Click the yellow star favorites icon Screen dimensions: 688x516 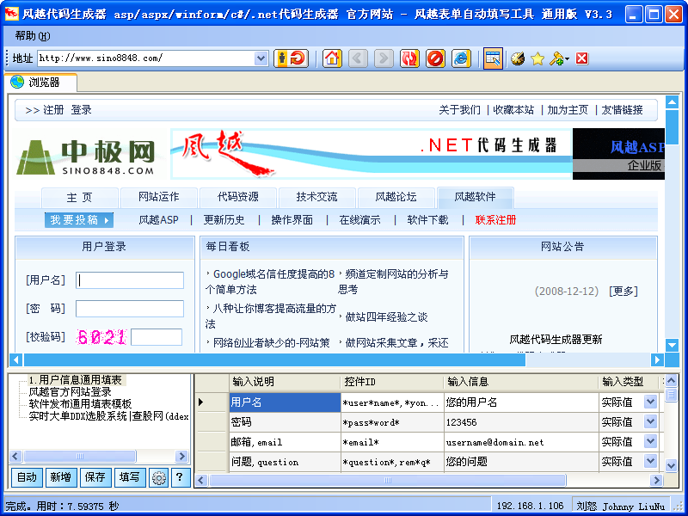coord(537,58)
